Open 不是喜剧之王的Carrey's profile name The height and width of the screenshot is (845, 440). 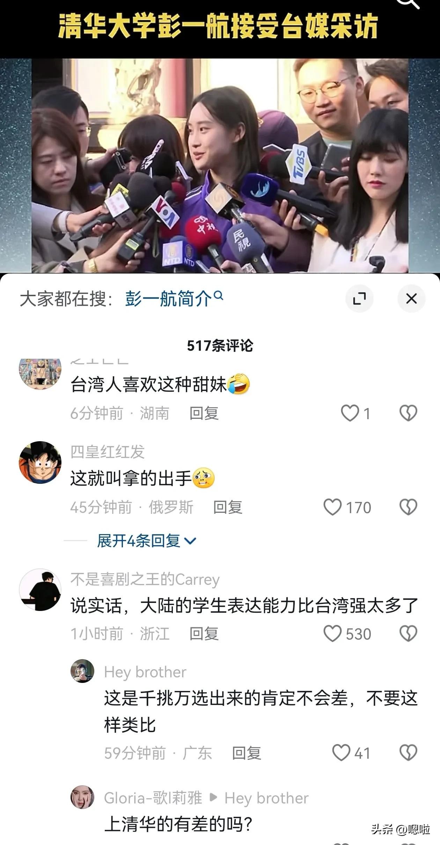[145, 580]
